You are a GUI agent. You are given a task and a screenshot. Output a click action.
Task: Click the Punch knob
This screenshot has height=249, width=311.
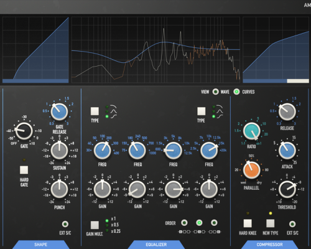click(x=59, y=189)
